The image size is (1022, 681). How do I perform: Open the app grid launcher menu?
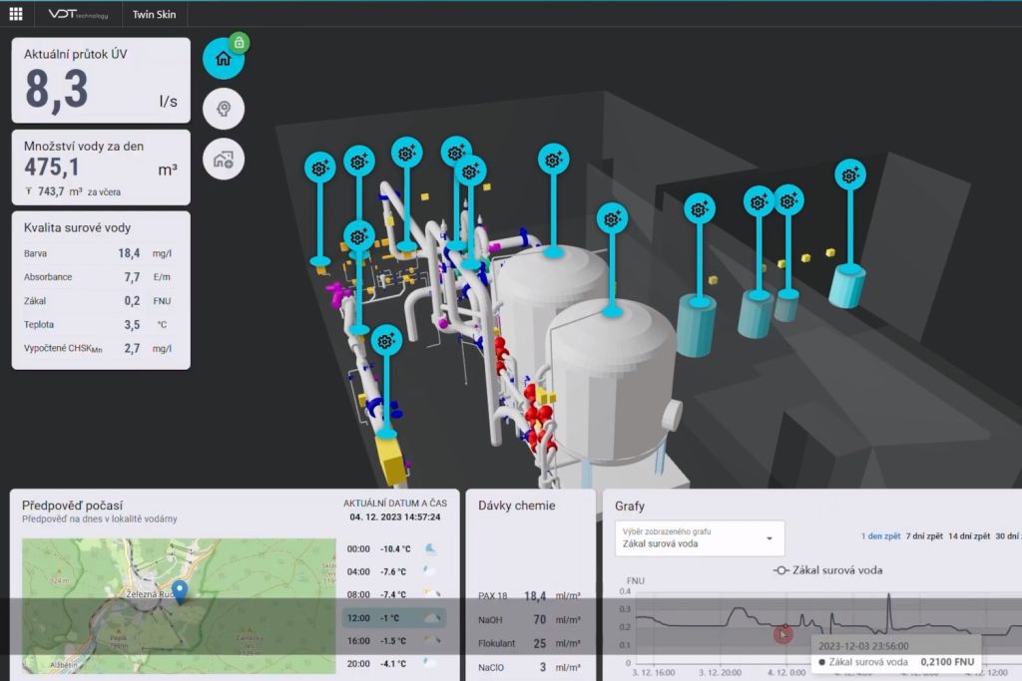[x=16, y=14]
